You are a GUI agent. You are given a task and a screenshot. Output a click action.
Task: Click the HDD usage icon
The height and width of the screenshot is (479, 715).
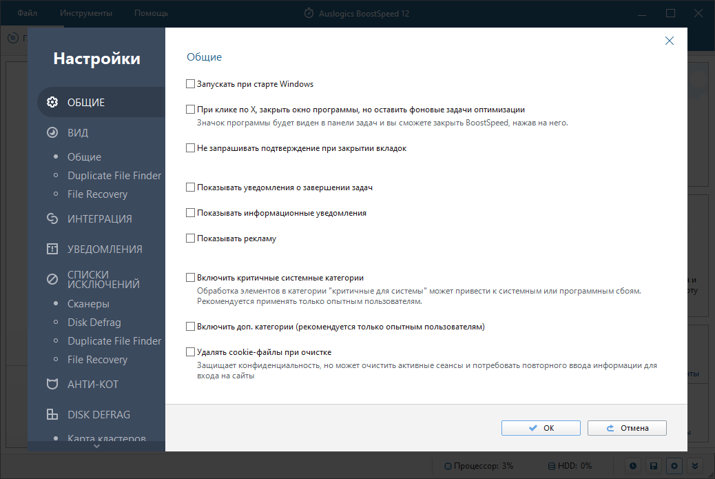coord(551,466)
